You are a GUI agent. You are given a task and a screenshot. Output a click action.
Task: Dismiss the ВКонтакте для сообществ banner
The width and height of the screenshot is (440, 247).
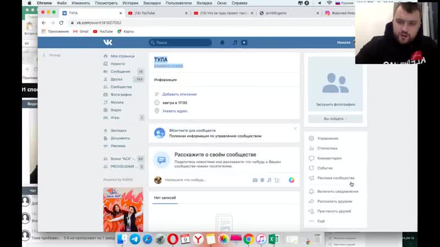pyautogui.click(x=295, y=128)
